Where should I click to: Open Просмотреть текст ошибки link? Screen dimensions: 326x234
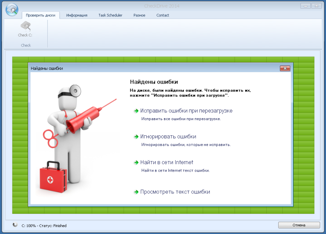click(175, 192)
